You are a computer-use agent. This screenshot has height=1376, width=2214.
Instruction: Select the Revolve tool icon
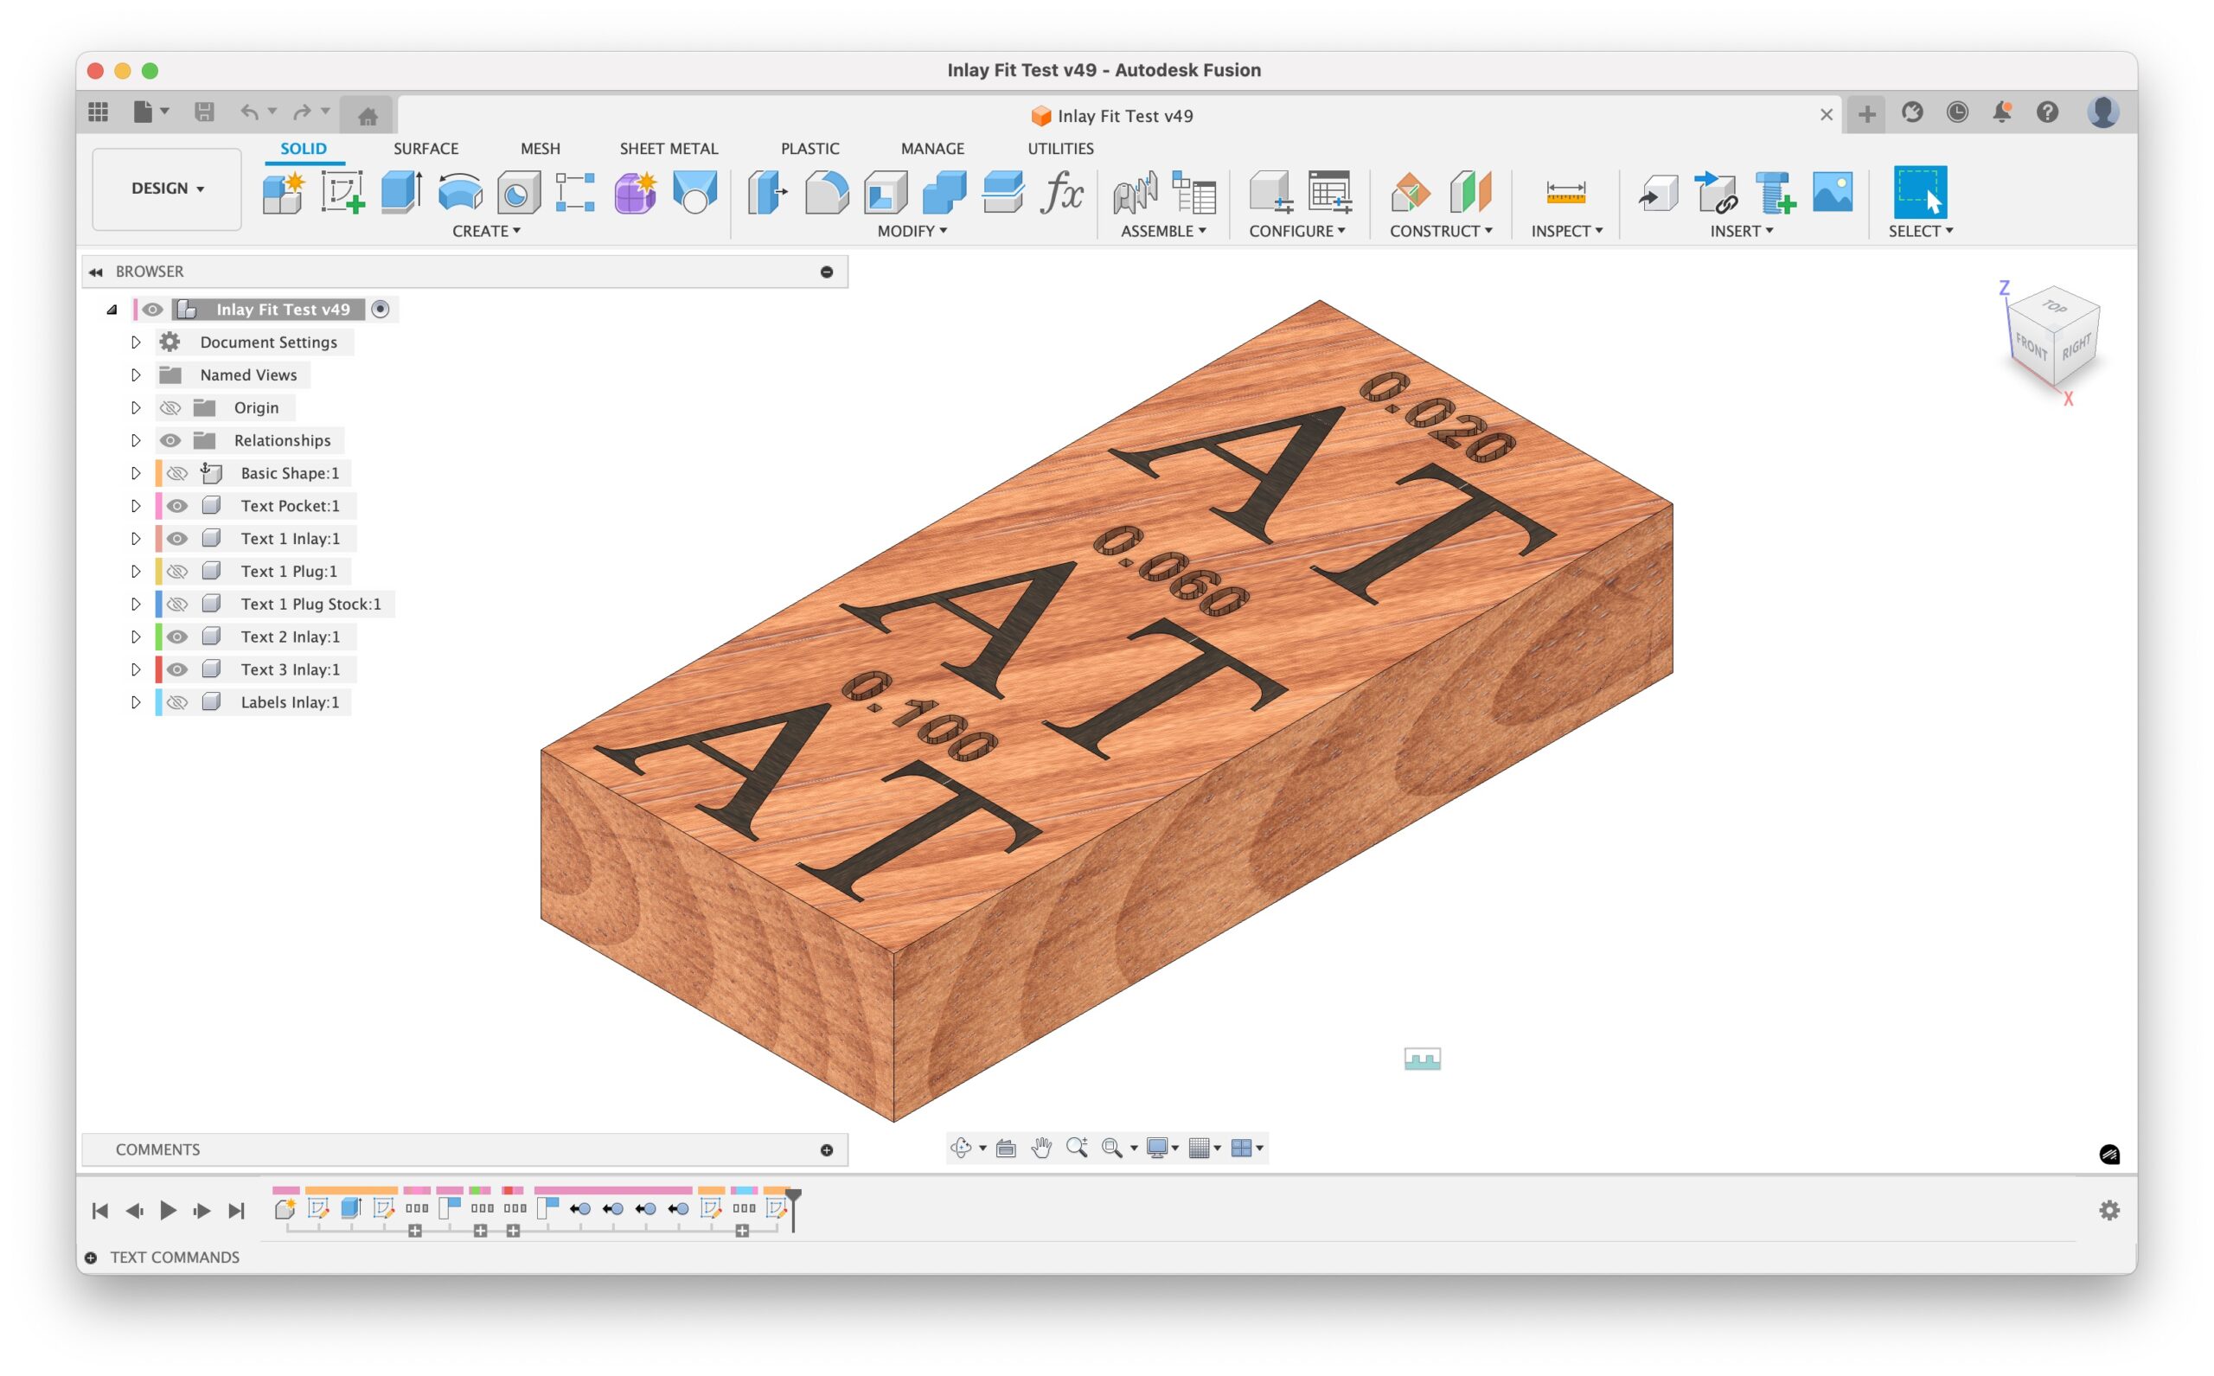(x=459, y=192)
